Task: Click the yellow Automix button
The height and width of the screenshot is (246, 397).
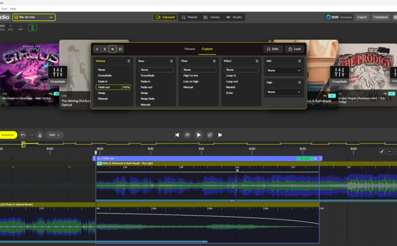Action: 7,135
